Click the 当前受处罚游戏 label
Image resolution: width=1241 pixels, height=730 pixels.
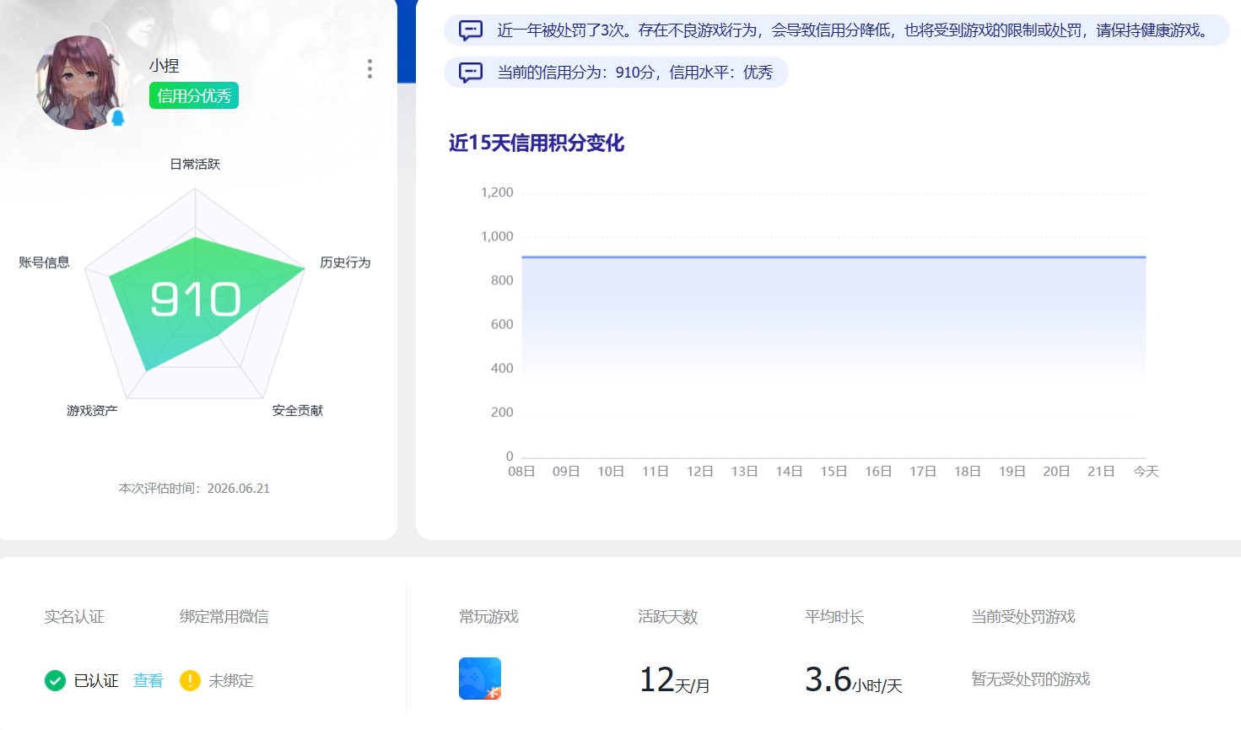pos(1023,617)
